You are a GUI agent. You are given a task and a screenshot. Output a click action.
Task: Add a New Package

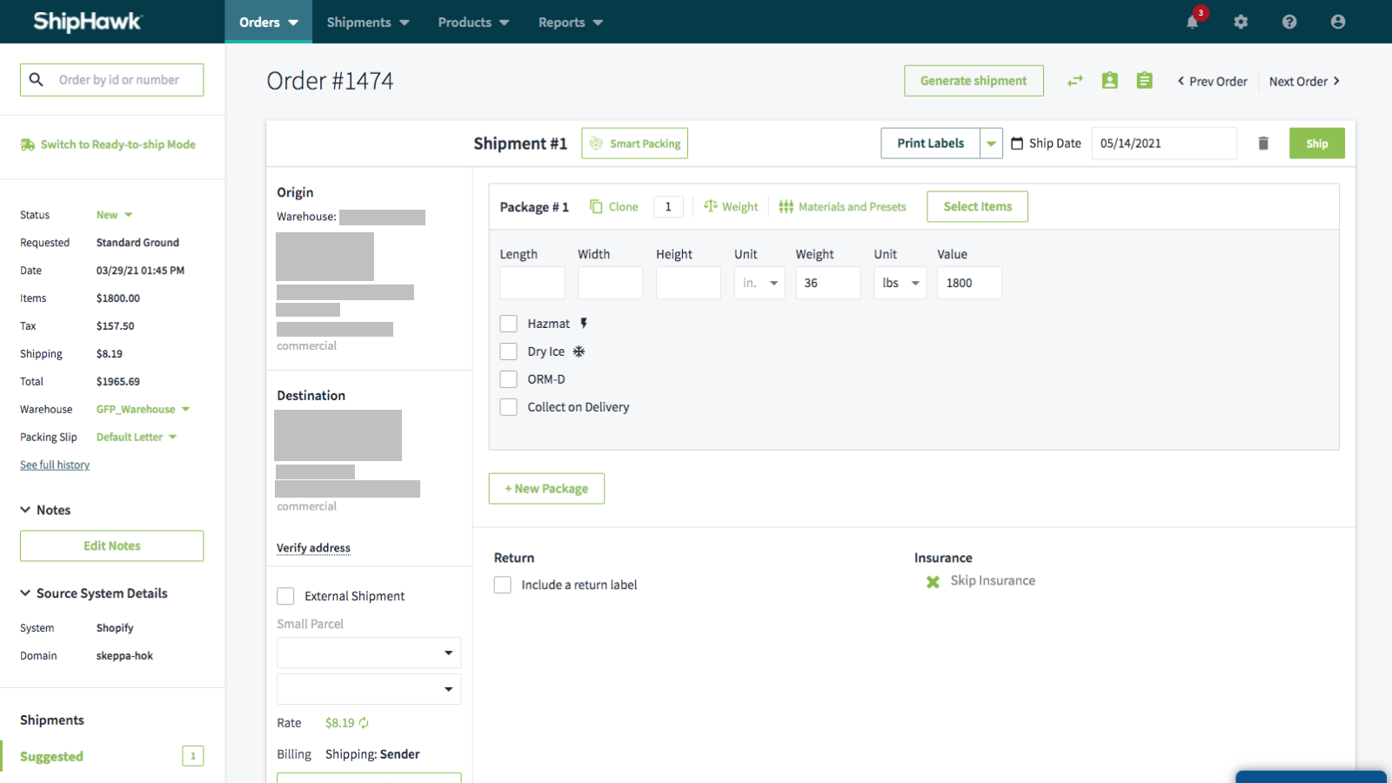point(546,489)
